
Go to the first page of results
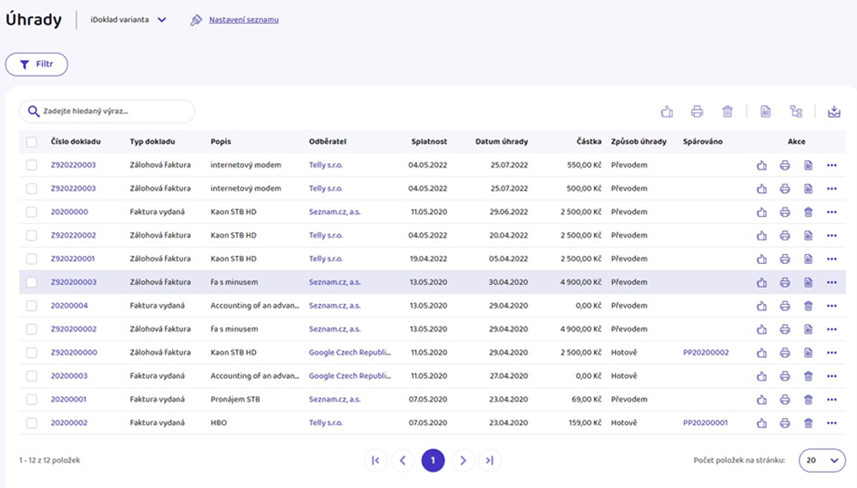click(x=375, y=461)
